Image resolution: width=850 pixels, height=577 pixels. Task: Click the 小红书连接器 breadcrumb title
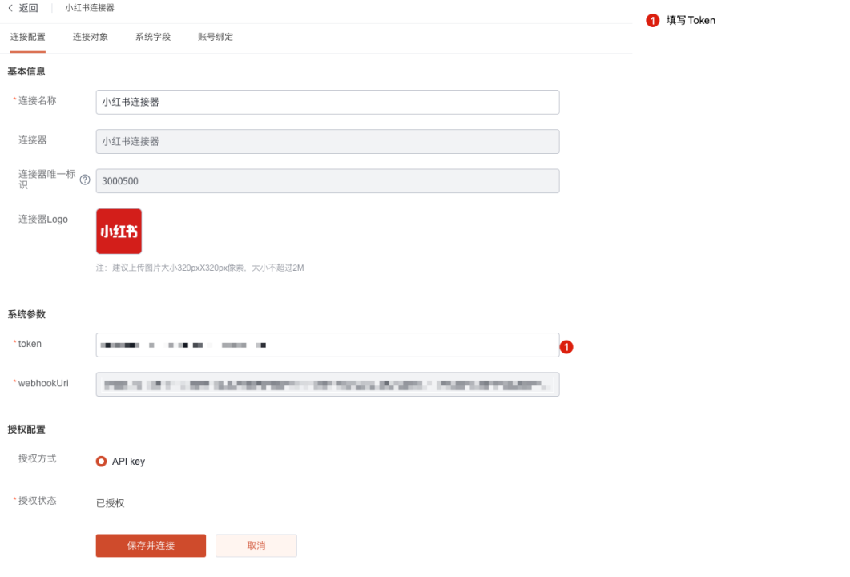coord(90,8)
